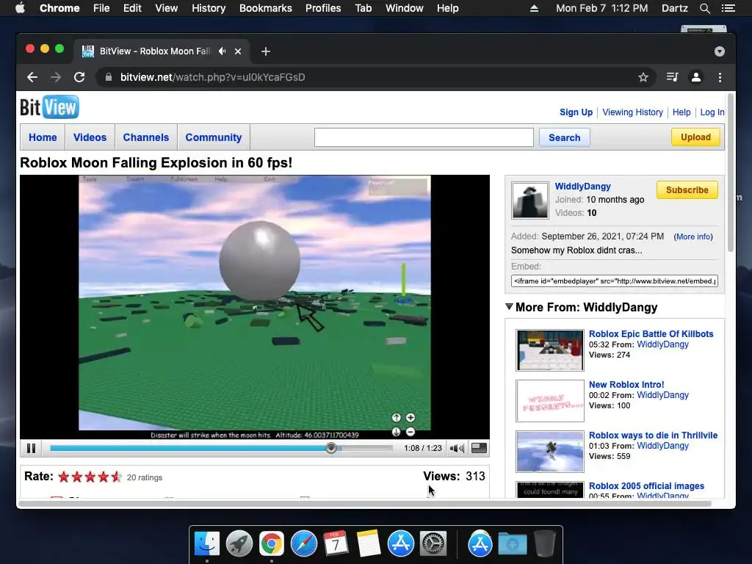The width and height of the screenshot is (752, 564).
Task: Open the Profiles menu
Action: tap(323, 8)
